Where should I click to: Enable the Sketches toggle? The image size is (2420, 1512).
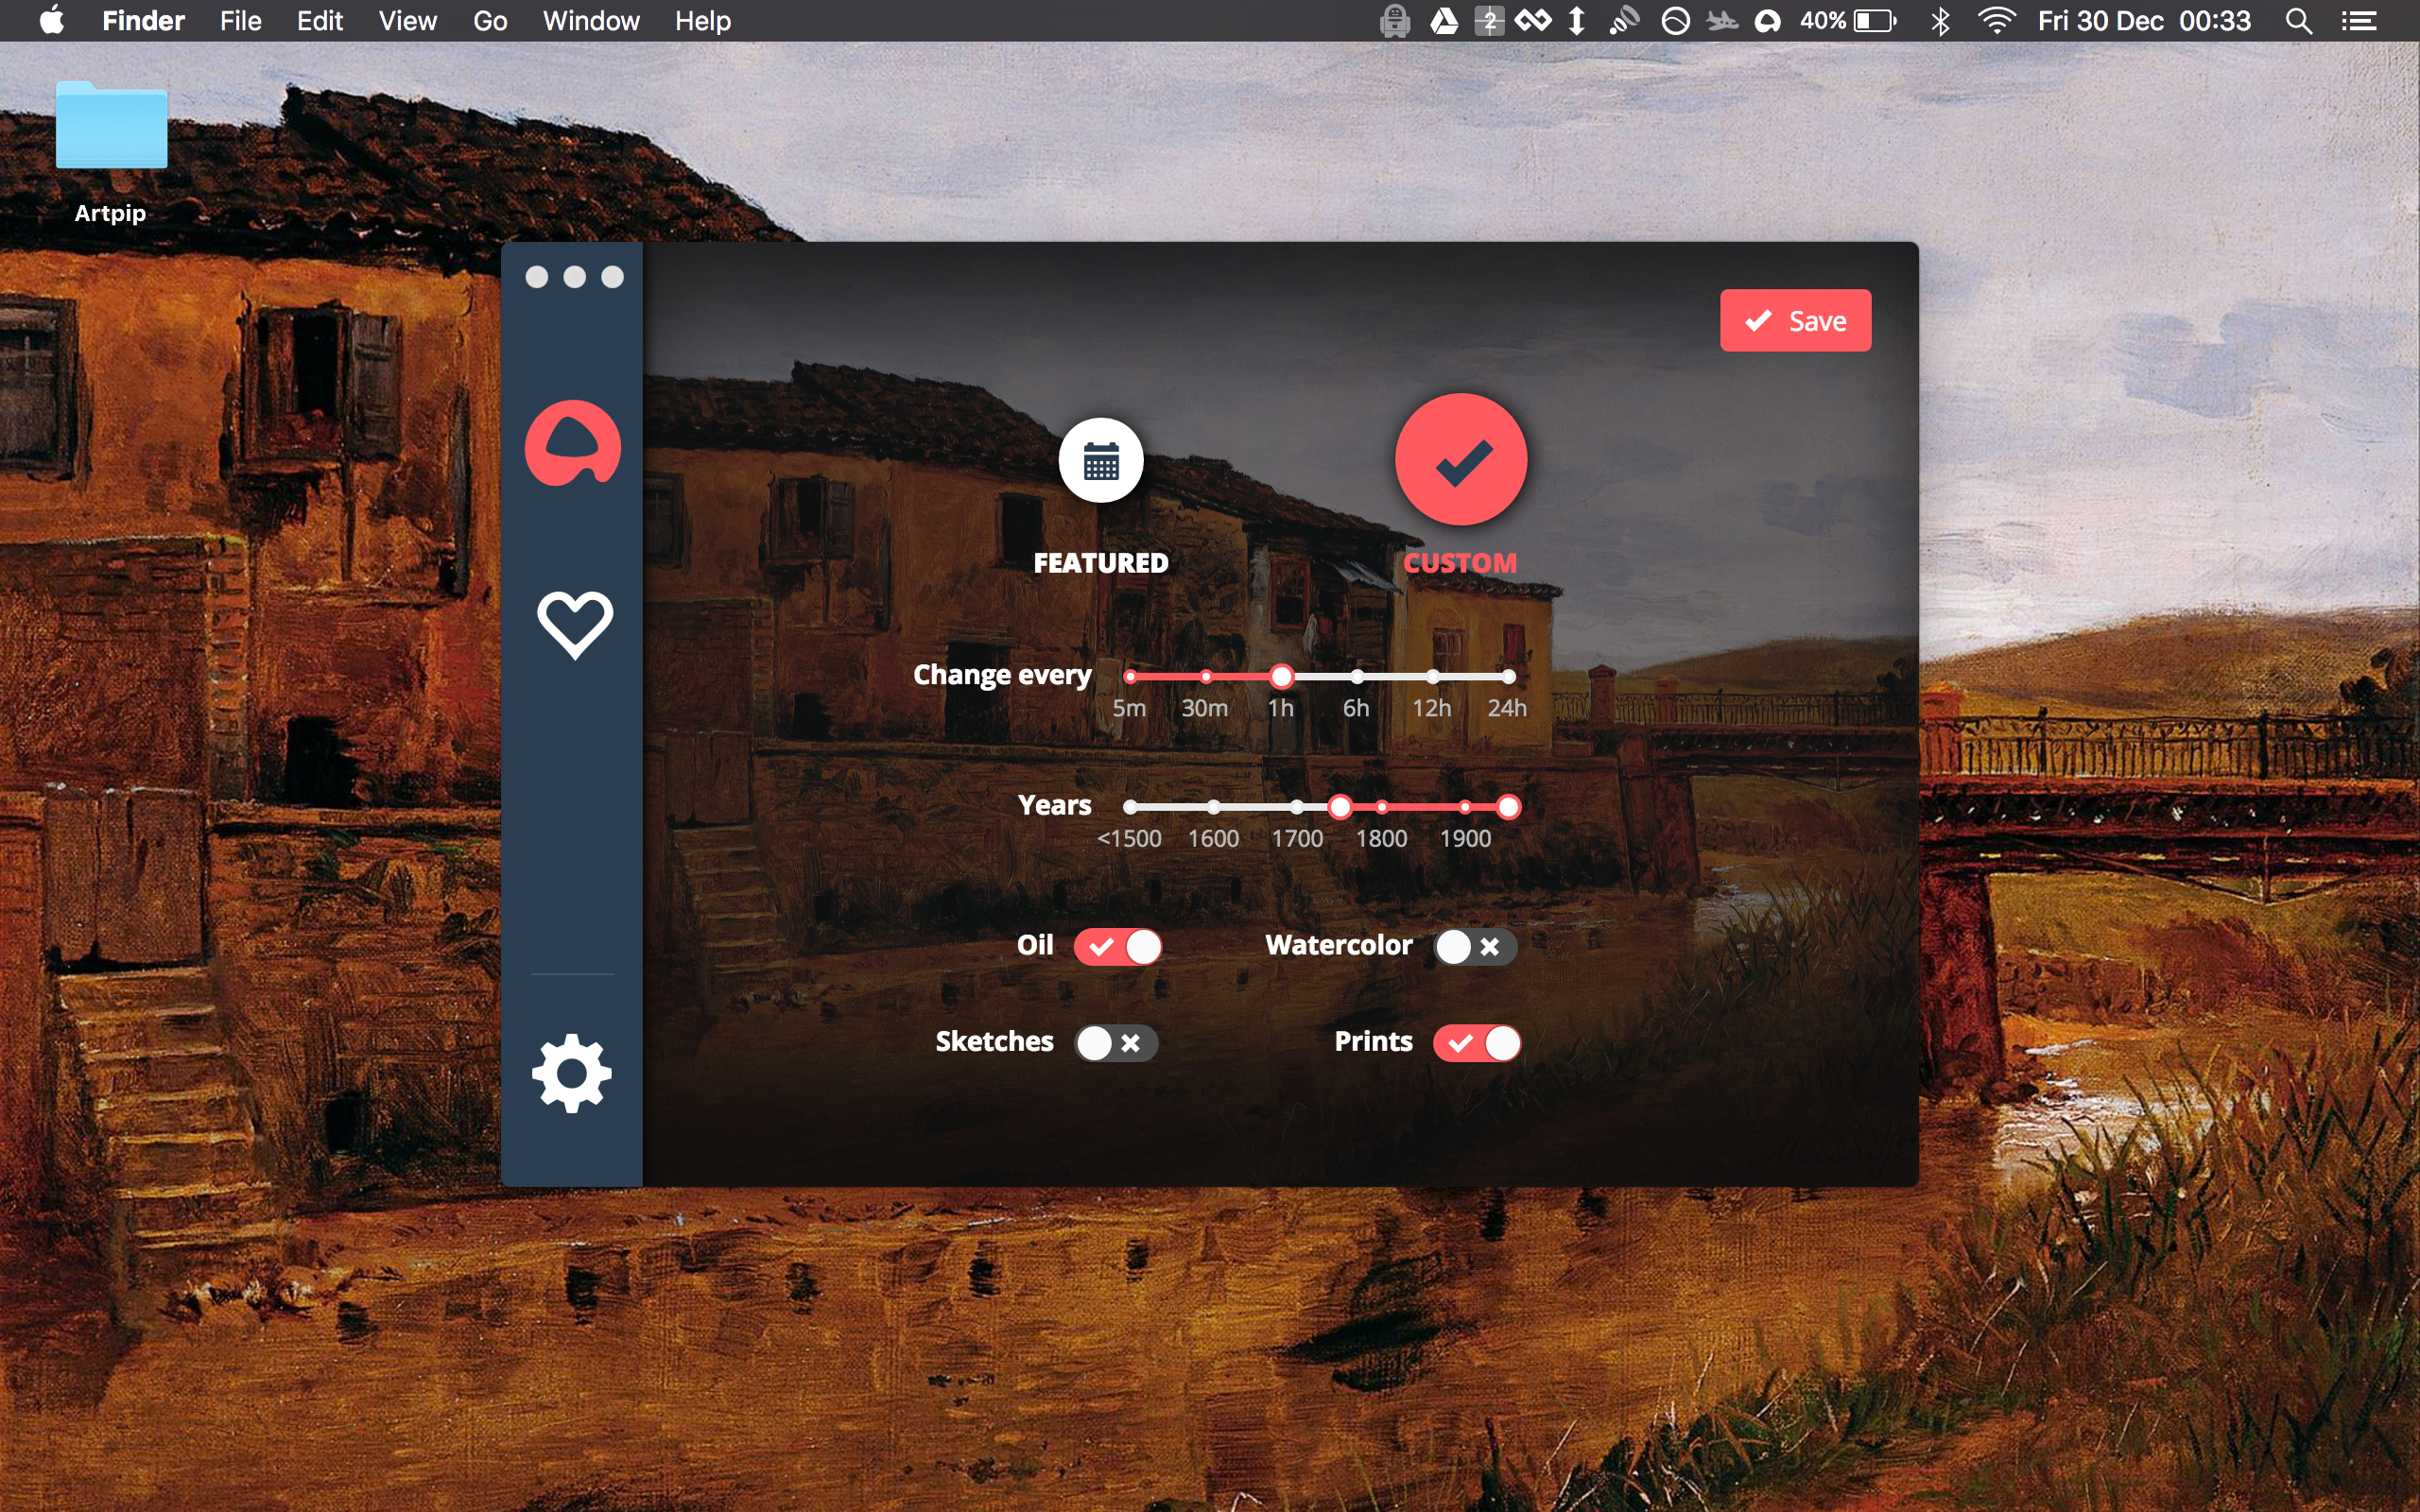(x=1115, y=1043)
